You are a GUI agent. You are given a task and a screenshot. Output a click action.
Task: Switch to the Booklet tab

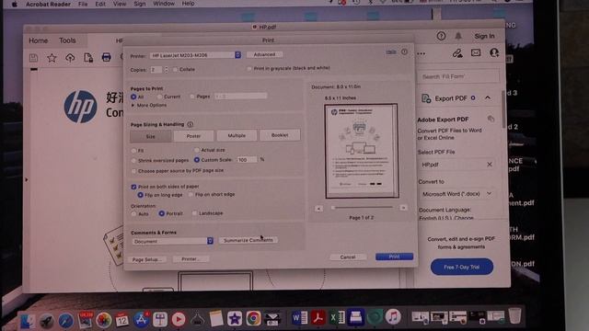pyautogui.click(x=280, y=135)
